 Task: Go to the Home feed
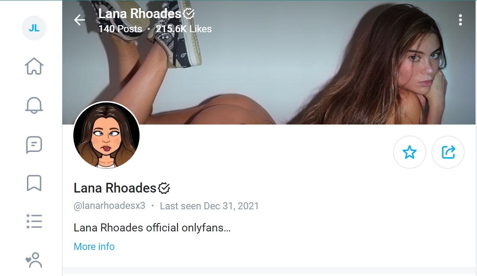coord(34,66)
